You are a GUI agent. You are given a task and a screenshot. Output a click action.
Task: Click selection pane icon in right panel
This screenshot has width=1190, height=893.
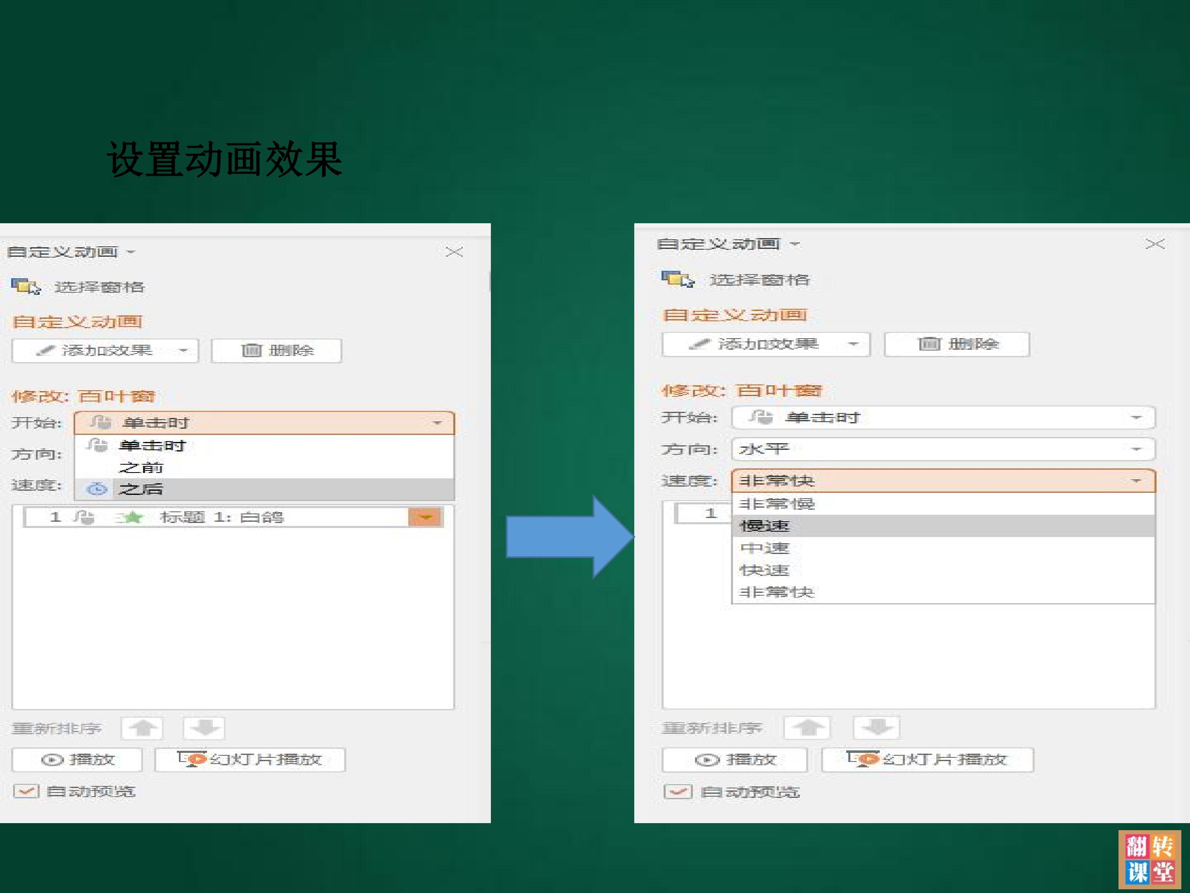pos(677,279)
